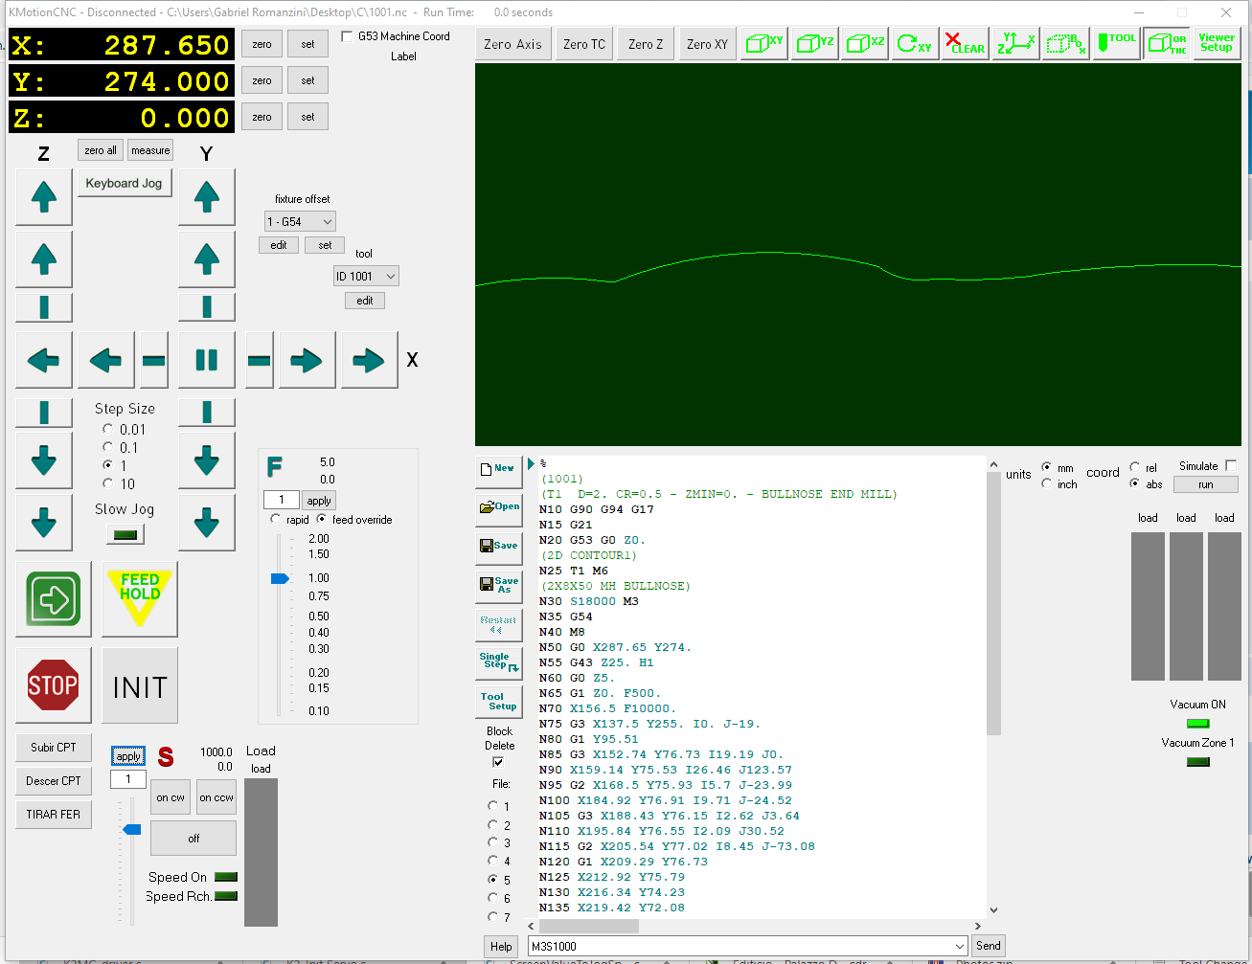1252x964 pixels.
Task: Open the fixture offset G54 dropdown
Action: [300, 221]
